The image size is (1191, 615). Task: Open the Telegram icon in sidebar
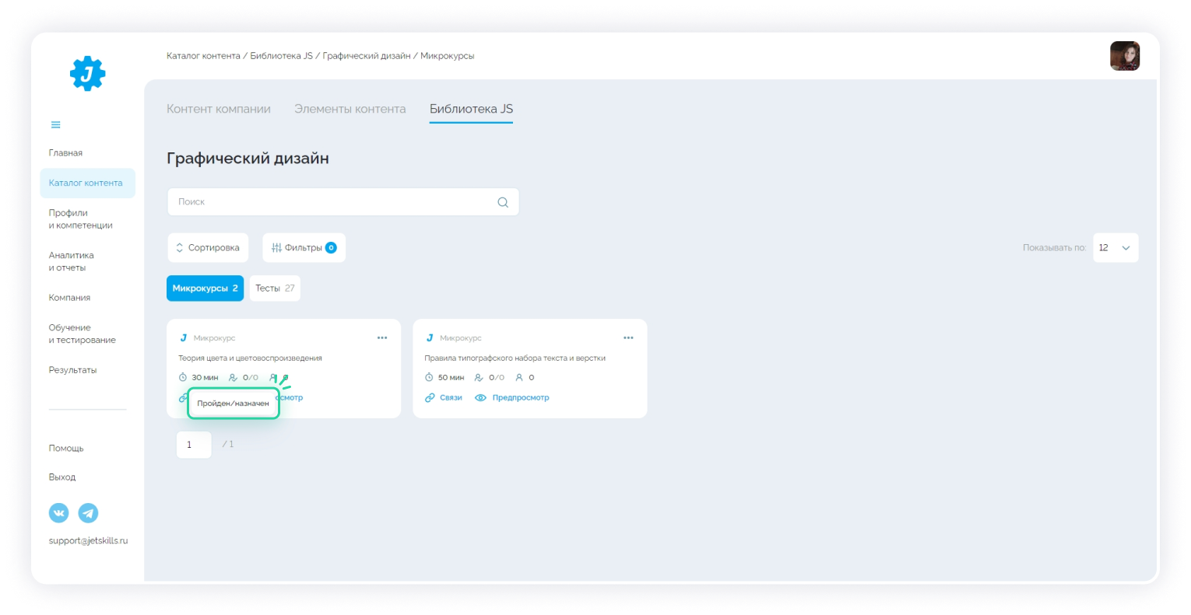[88, 513]
